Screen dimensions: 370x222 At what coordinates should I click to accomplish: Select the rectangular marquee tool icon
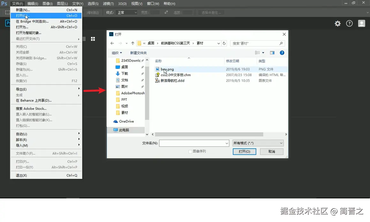(8, 12)
